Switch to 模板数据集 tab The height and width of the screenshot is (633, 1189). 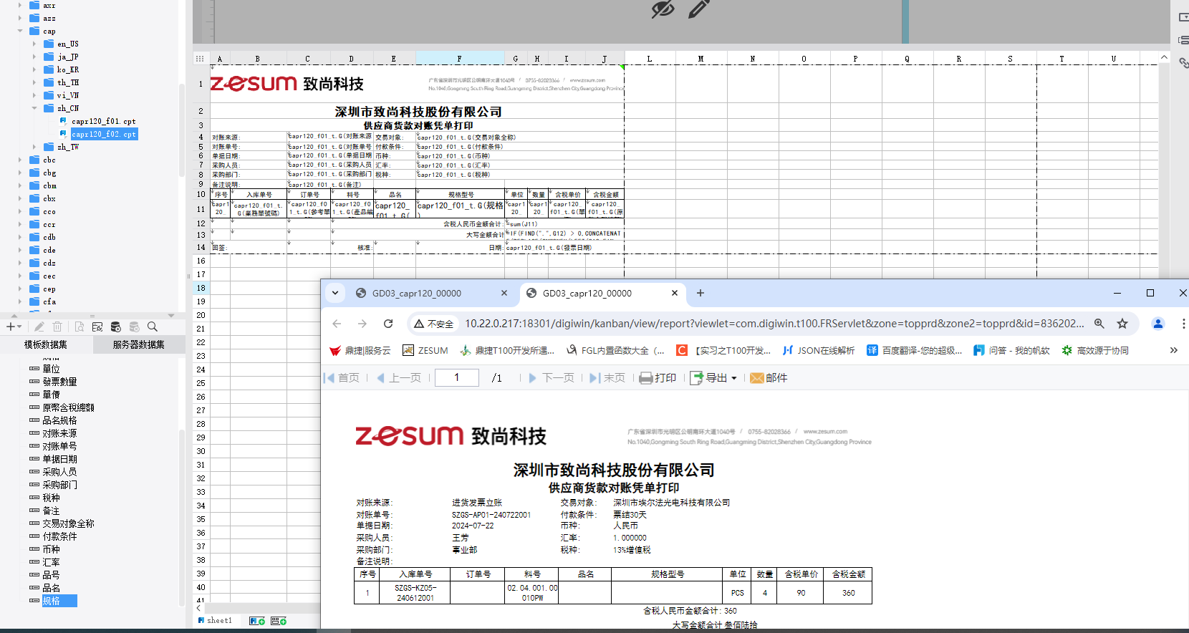(46, 344)
